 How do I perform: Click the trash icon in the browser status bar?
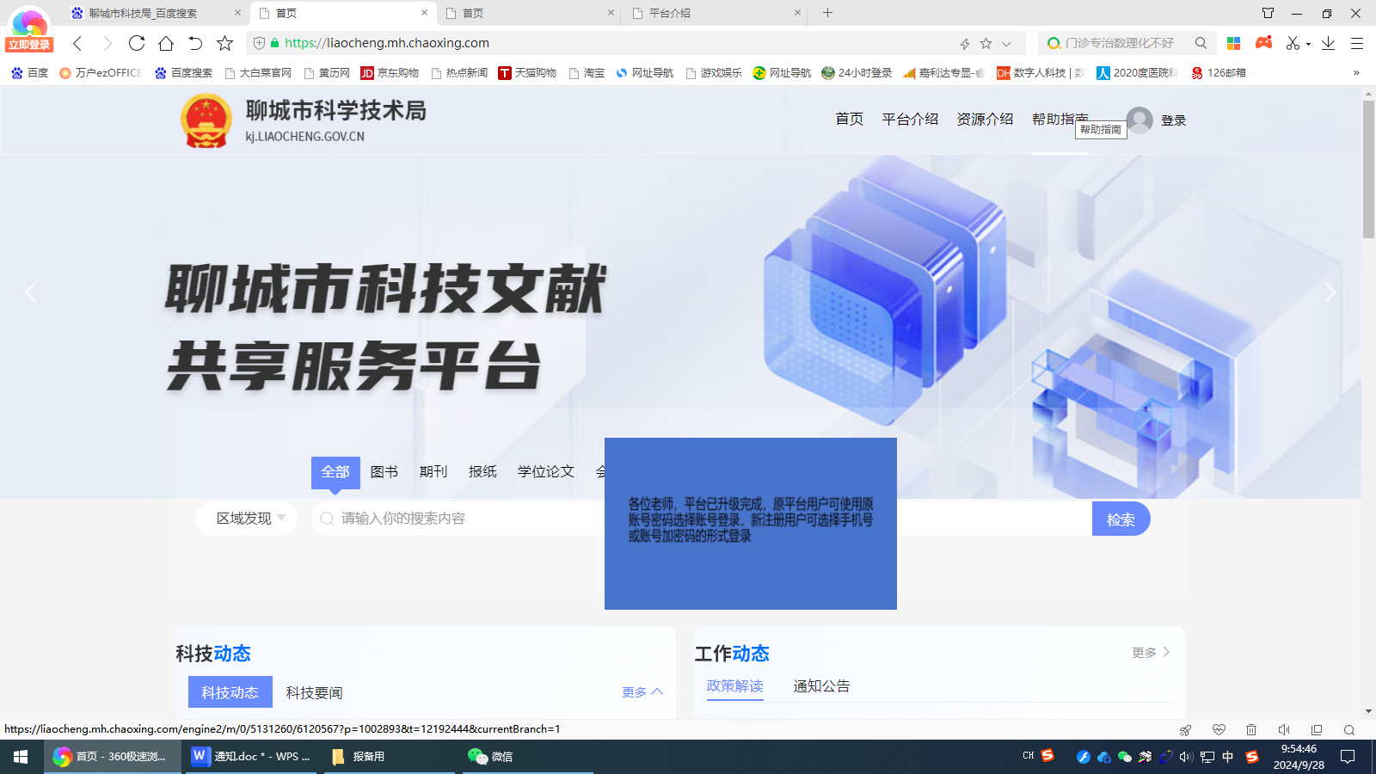click(1251, 730)
